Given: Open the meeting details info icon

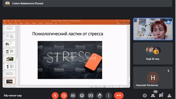Looking at the screenshot, I should (x=145, y=95).
